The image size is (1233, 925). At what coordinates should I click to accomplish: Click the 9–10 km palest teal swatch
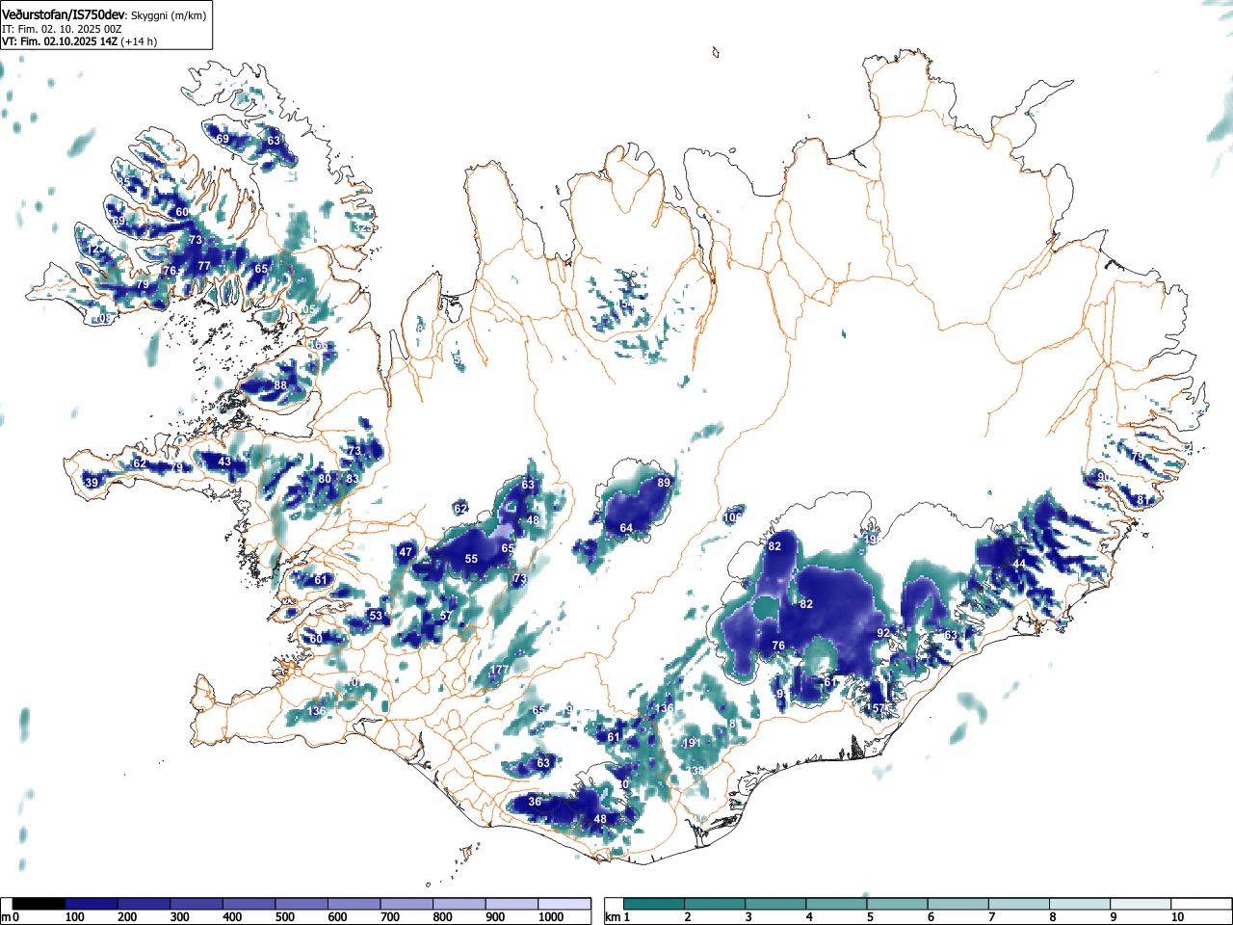(x=1141, y=904)
